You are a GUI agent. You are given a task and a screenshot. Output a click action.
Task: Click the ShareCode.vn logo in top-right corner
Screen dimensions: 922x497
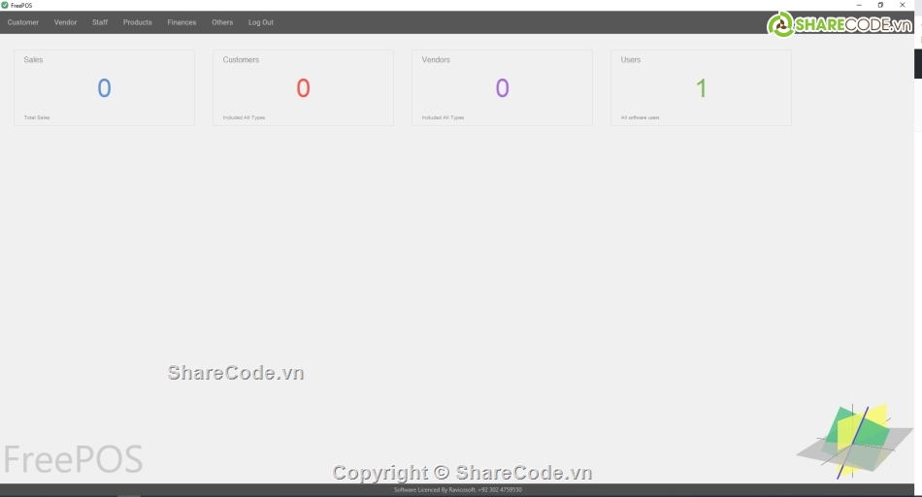point(840,24)
